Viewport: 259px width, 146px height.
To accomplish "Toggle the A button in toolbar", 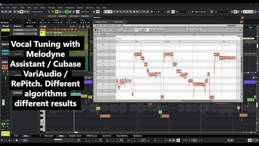I will (74, 12).
